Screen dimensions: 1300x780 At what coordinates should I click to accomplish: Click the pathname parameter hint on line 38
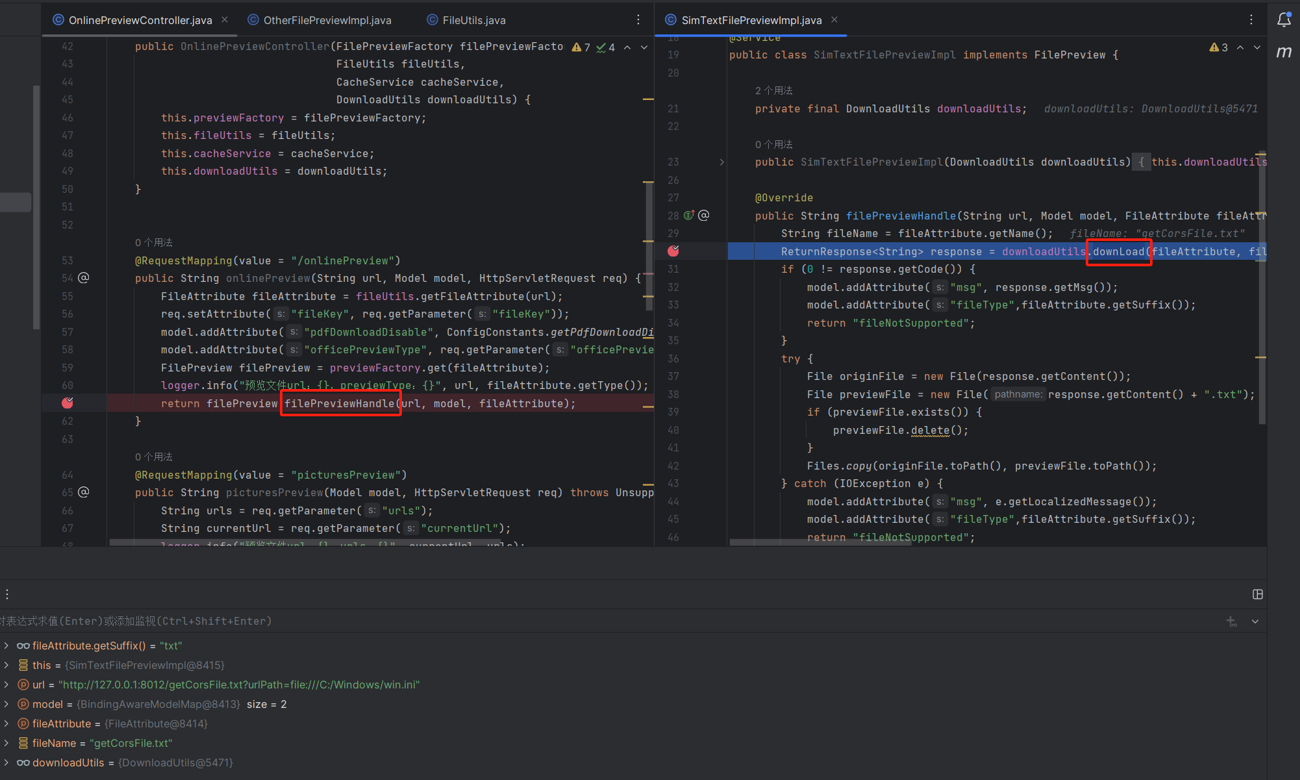[1018, 394]
